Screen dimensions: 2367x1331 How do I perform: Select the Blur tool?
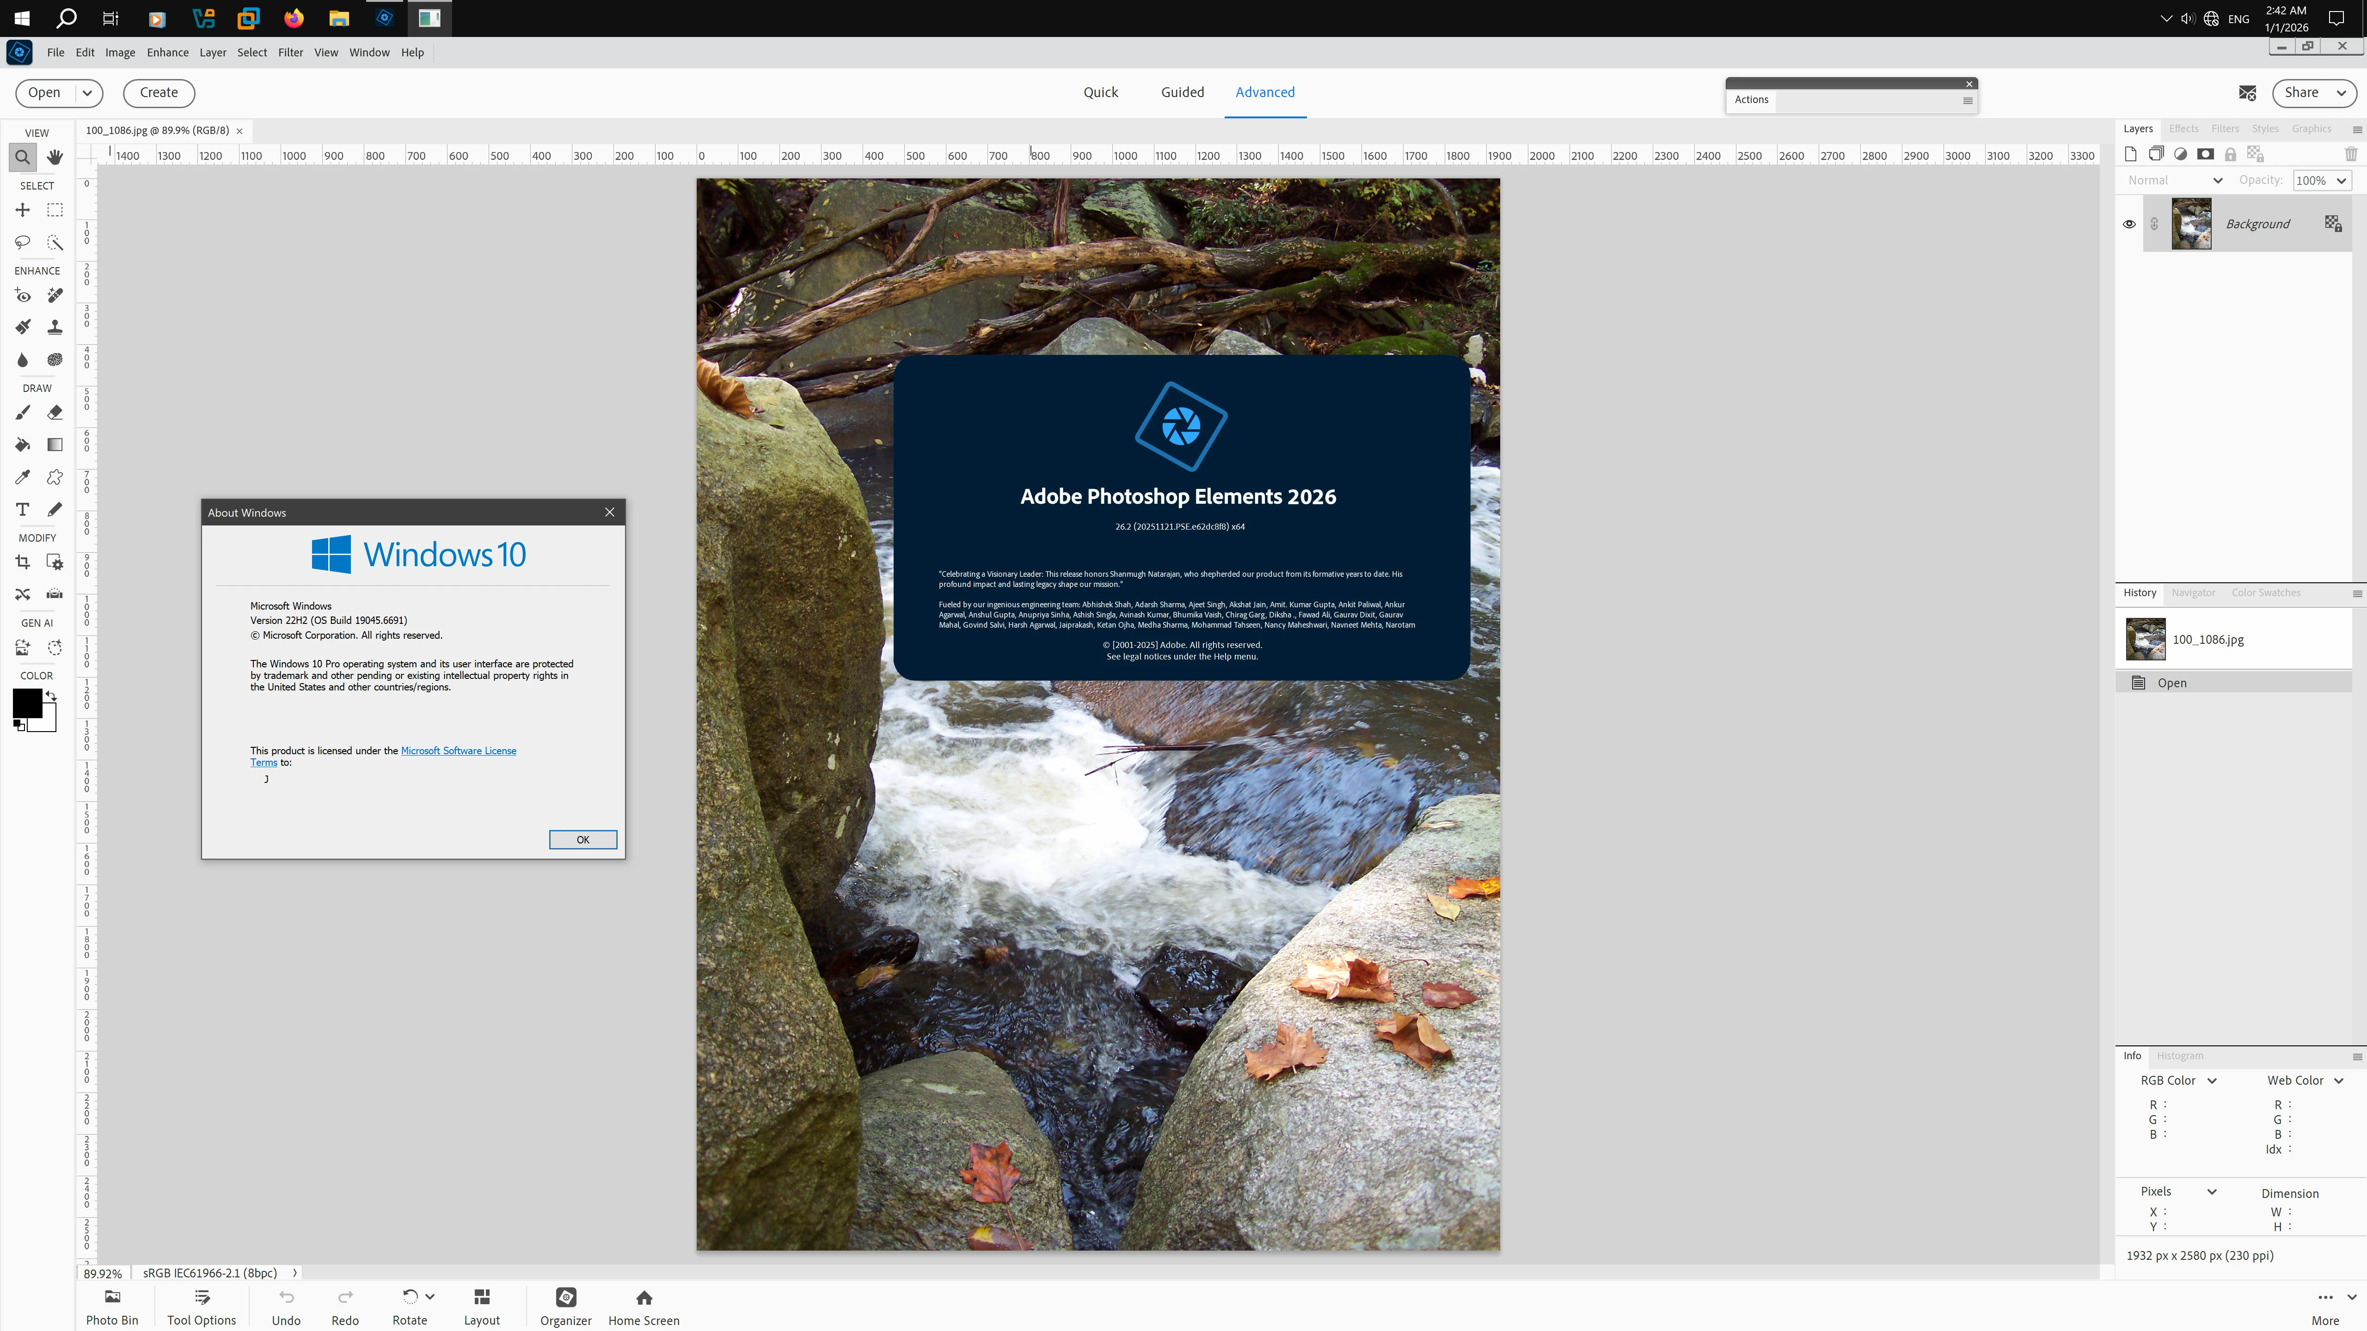coord(23,359)
